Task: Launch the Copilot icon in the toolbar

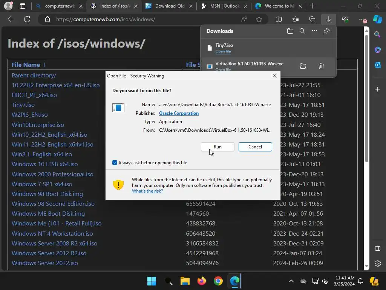Action: [x=377, y=19]
